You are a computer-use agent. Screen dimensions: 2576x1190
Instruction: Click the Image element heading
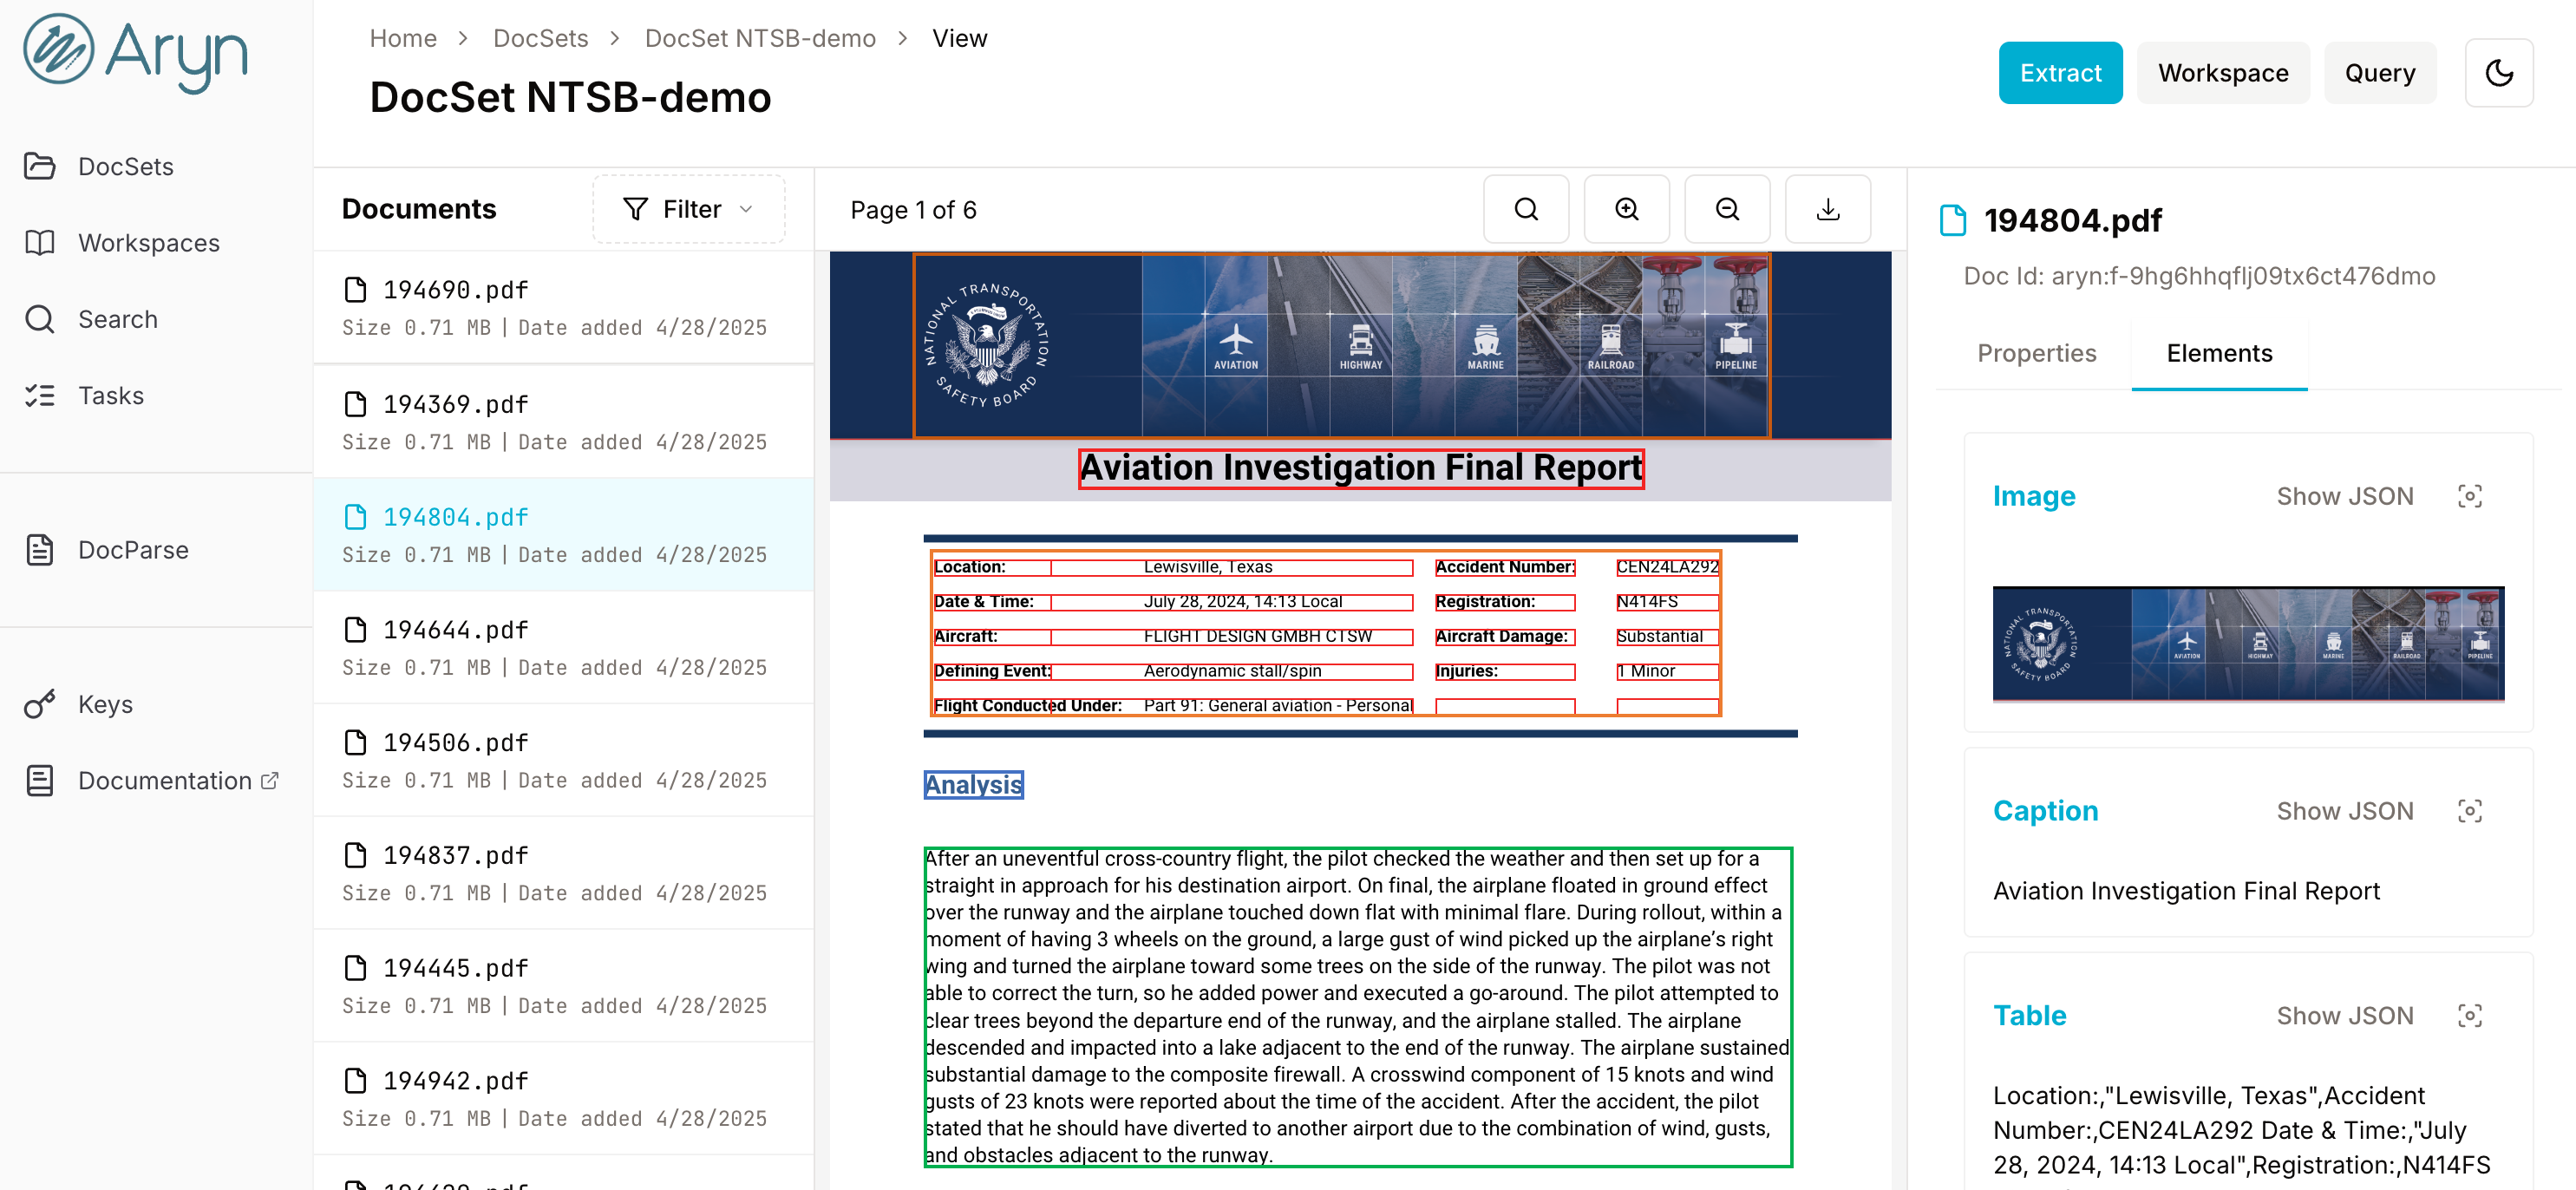2033,496
